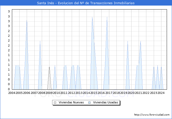Select the 2017 x-axis label
172x119 pixels.
point(109,93)
